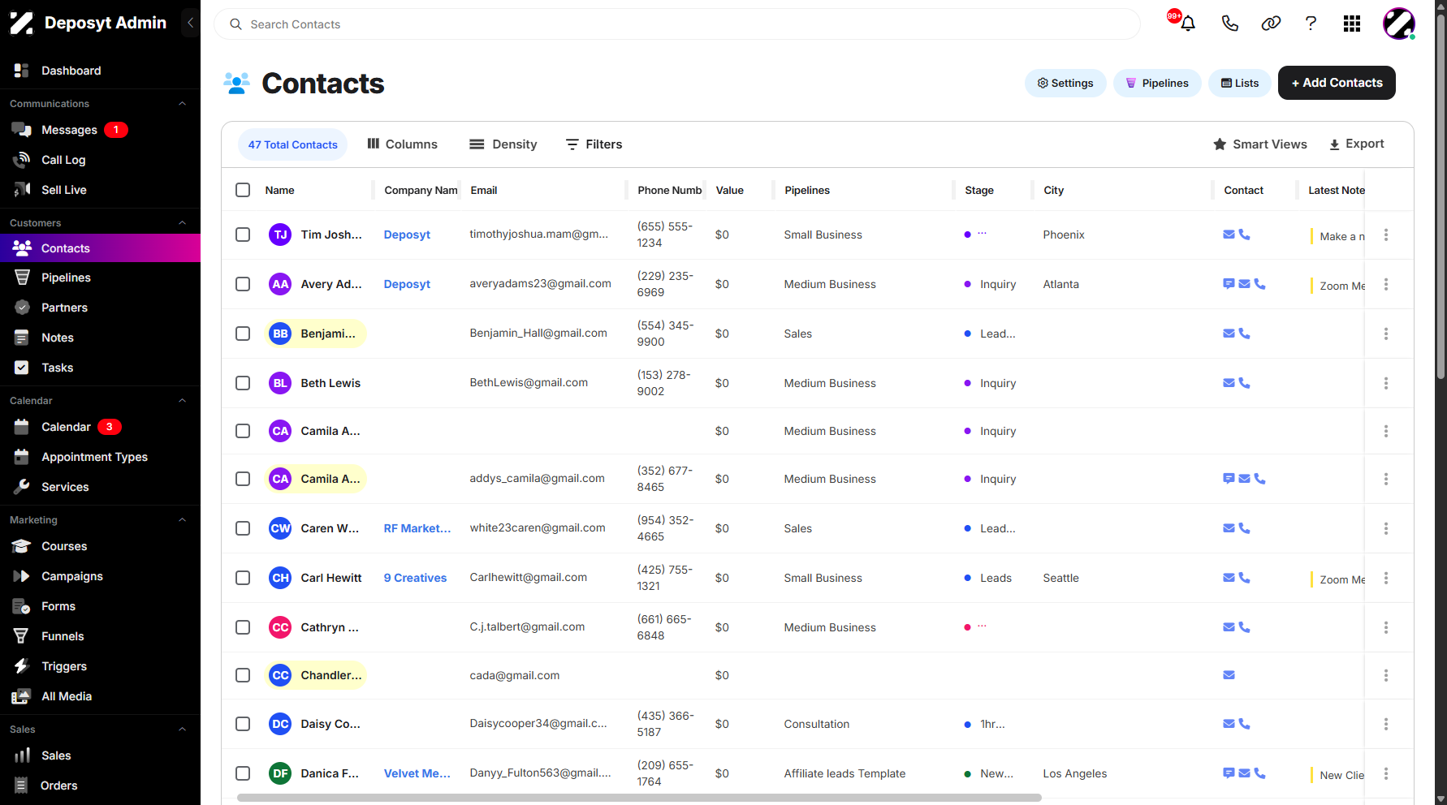Click the Export button

[x=1356, y=144]
